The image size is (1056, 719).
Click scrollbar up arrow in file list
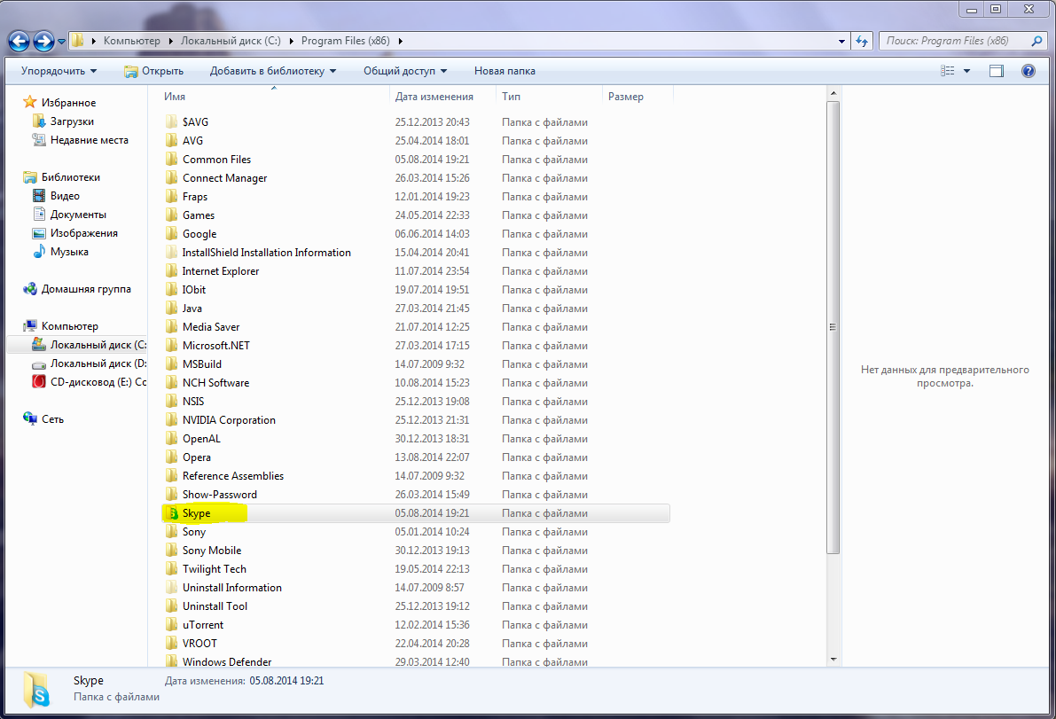pyautogui.click(x=833, y=94)
